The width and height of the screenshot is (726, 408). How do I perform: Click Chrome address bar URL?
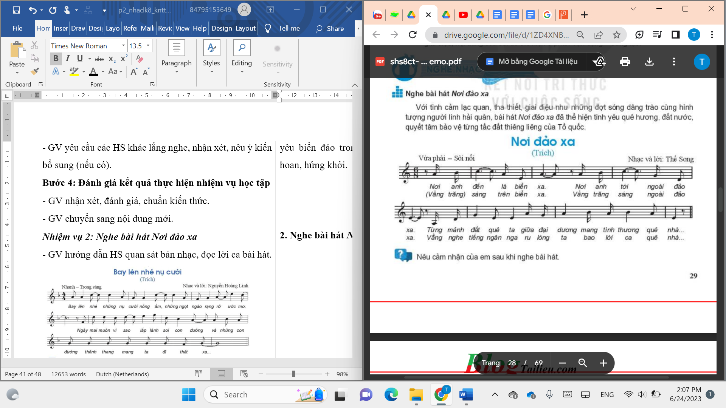pyautogui.click(x=506, y=35)
